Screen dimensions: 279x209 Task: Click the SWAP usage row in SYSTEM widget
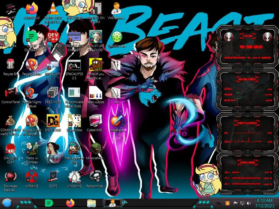pos(248,100)
